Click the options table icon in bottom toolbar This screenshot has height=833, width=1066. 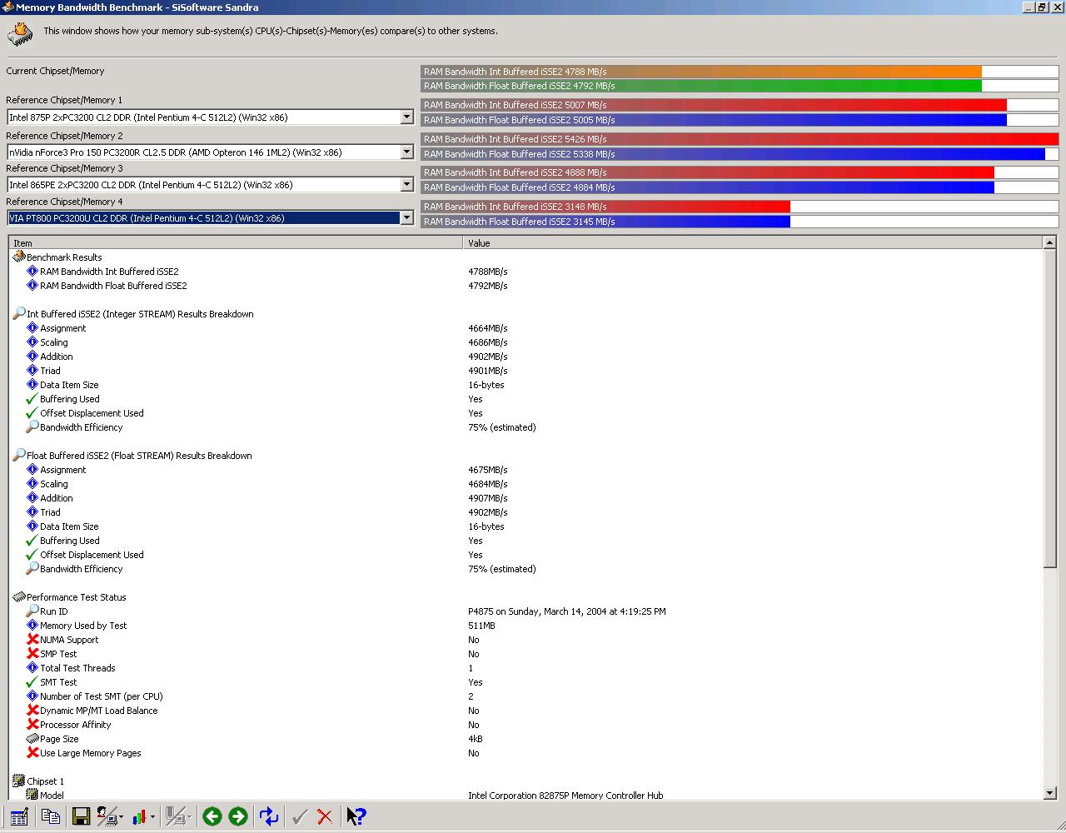click(x=19, y=817)
